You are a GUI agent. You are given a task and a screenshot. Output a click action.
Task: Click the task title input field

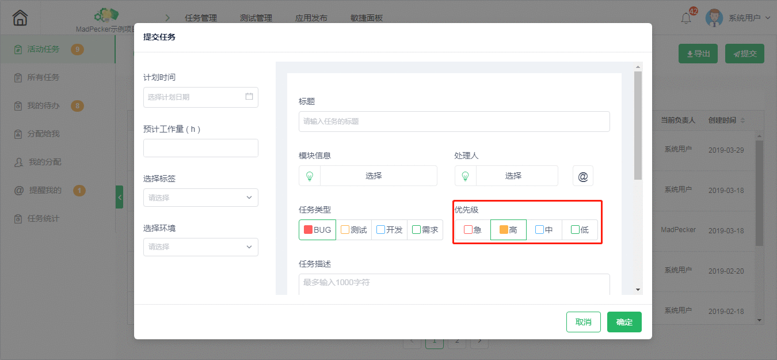[454, 121]
